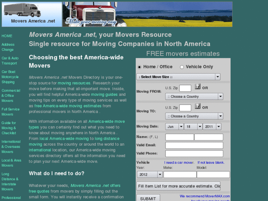Open Address Change sidebar link
The image size is (268, 201).
pyautogui.click(x=8, y=47)
